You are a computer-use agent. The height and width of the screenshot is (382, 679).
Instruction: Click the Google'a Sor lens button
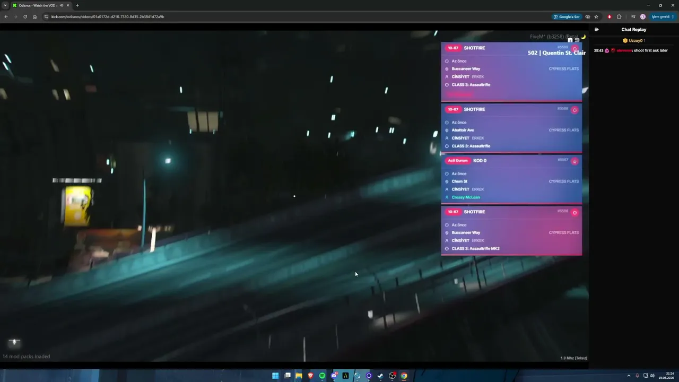click(567, 16)
